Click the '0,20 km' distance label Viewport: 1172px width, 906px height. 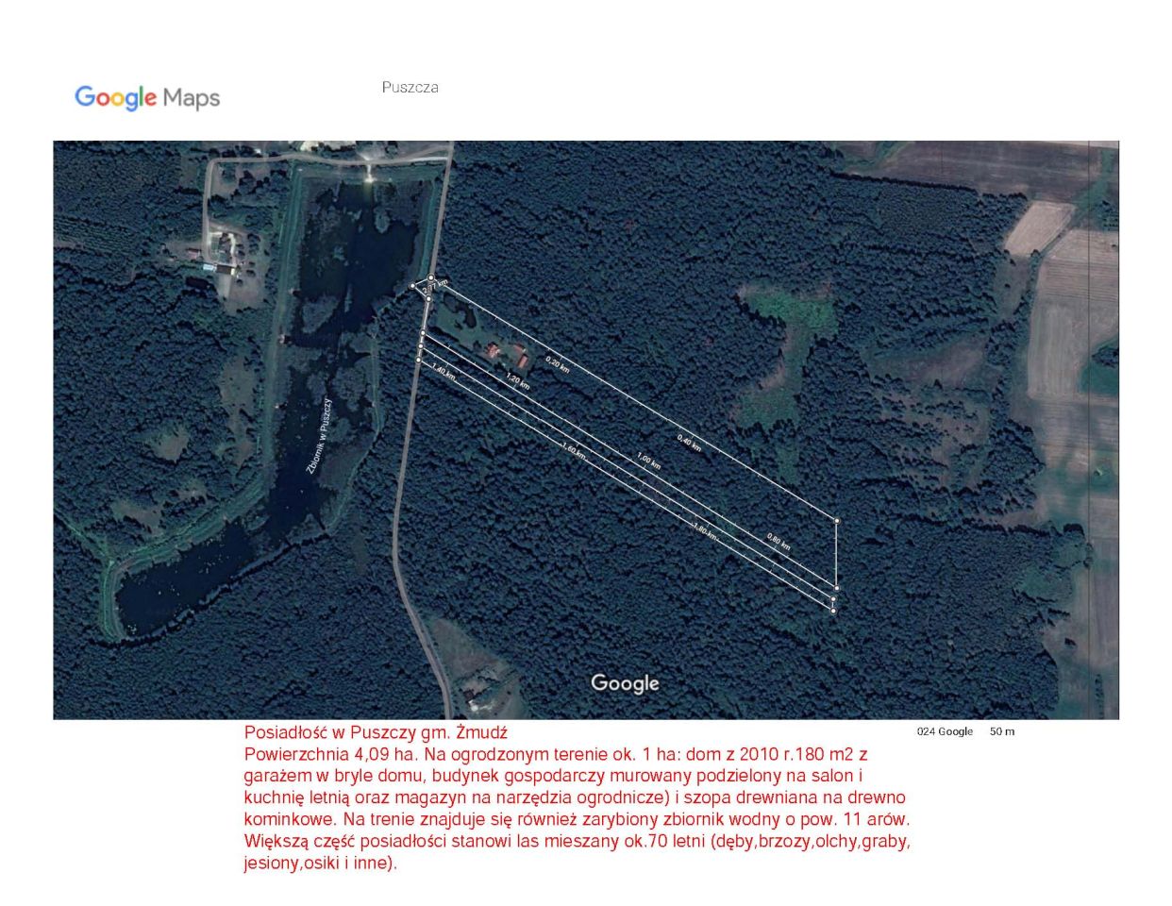558,364
